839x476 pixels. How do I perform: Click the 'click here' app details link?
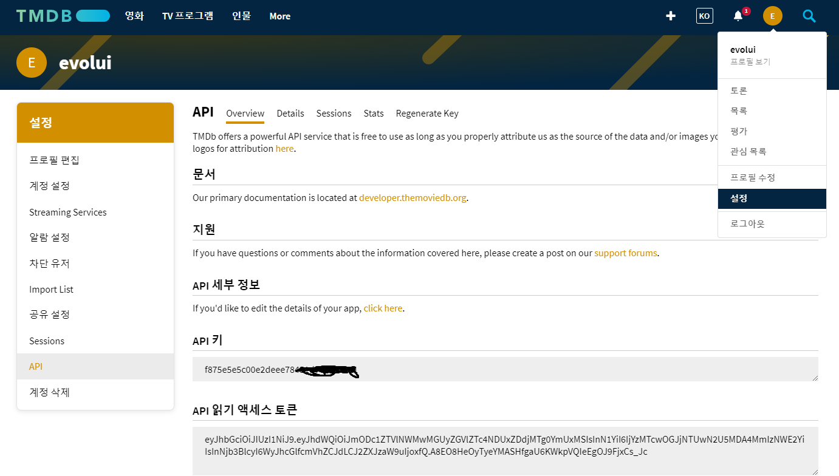tap(383, 308)
